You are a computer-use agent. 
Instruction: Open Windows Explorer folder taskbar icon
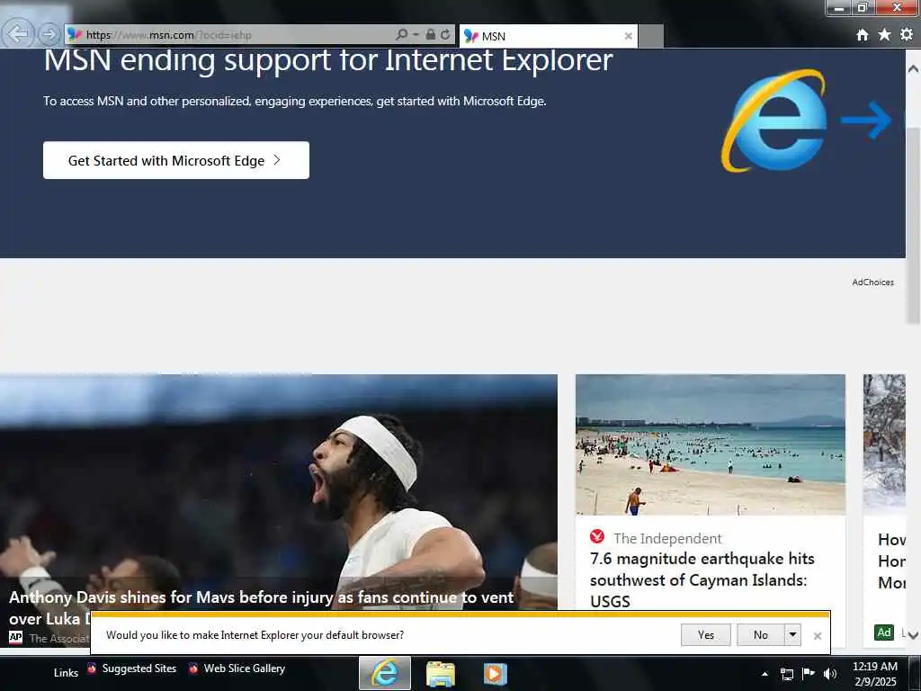(x=441, y=673)
